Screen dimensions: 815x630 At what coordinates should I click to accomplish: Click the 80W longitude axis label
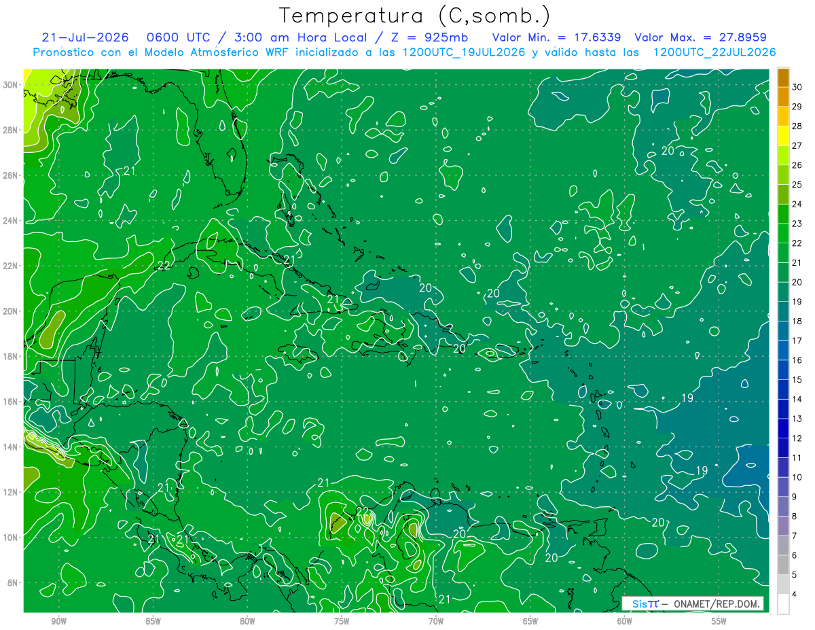click(247, 621)
